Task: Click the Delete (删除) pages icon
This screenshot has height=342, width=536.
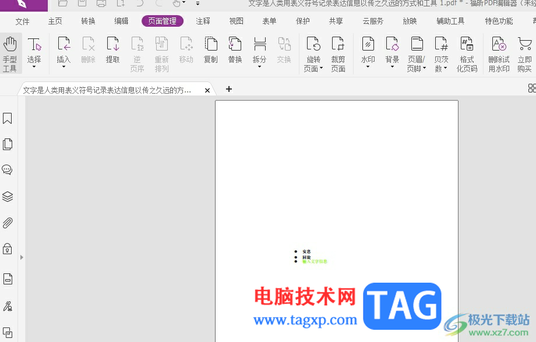Action: coord(88,49)
